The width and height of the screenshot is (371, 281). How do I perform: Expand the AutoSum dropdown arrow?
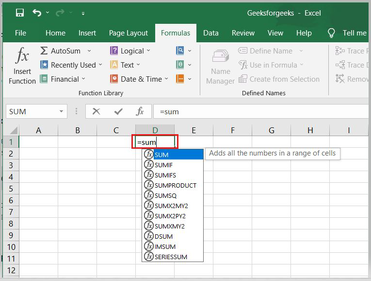(89, 51)
